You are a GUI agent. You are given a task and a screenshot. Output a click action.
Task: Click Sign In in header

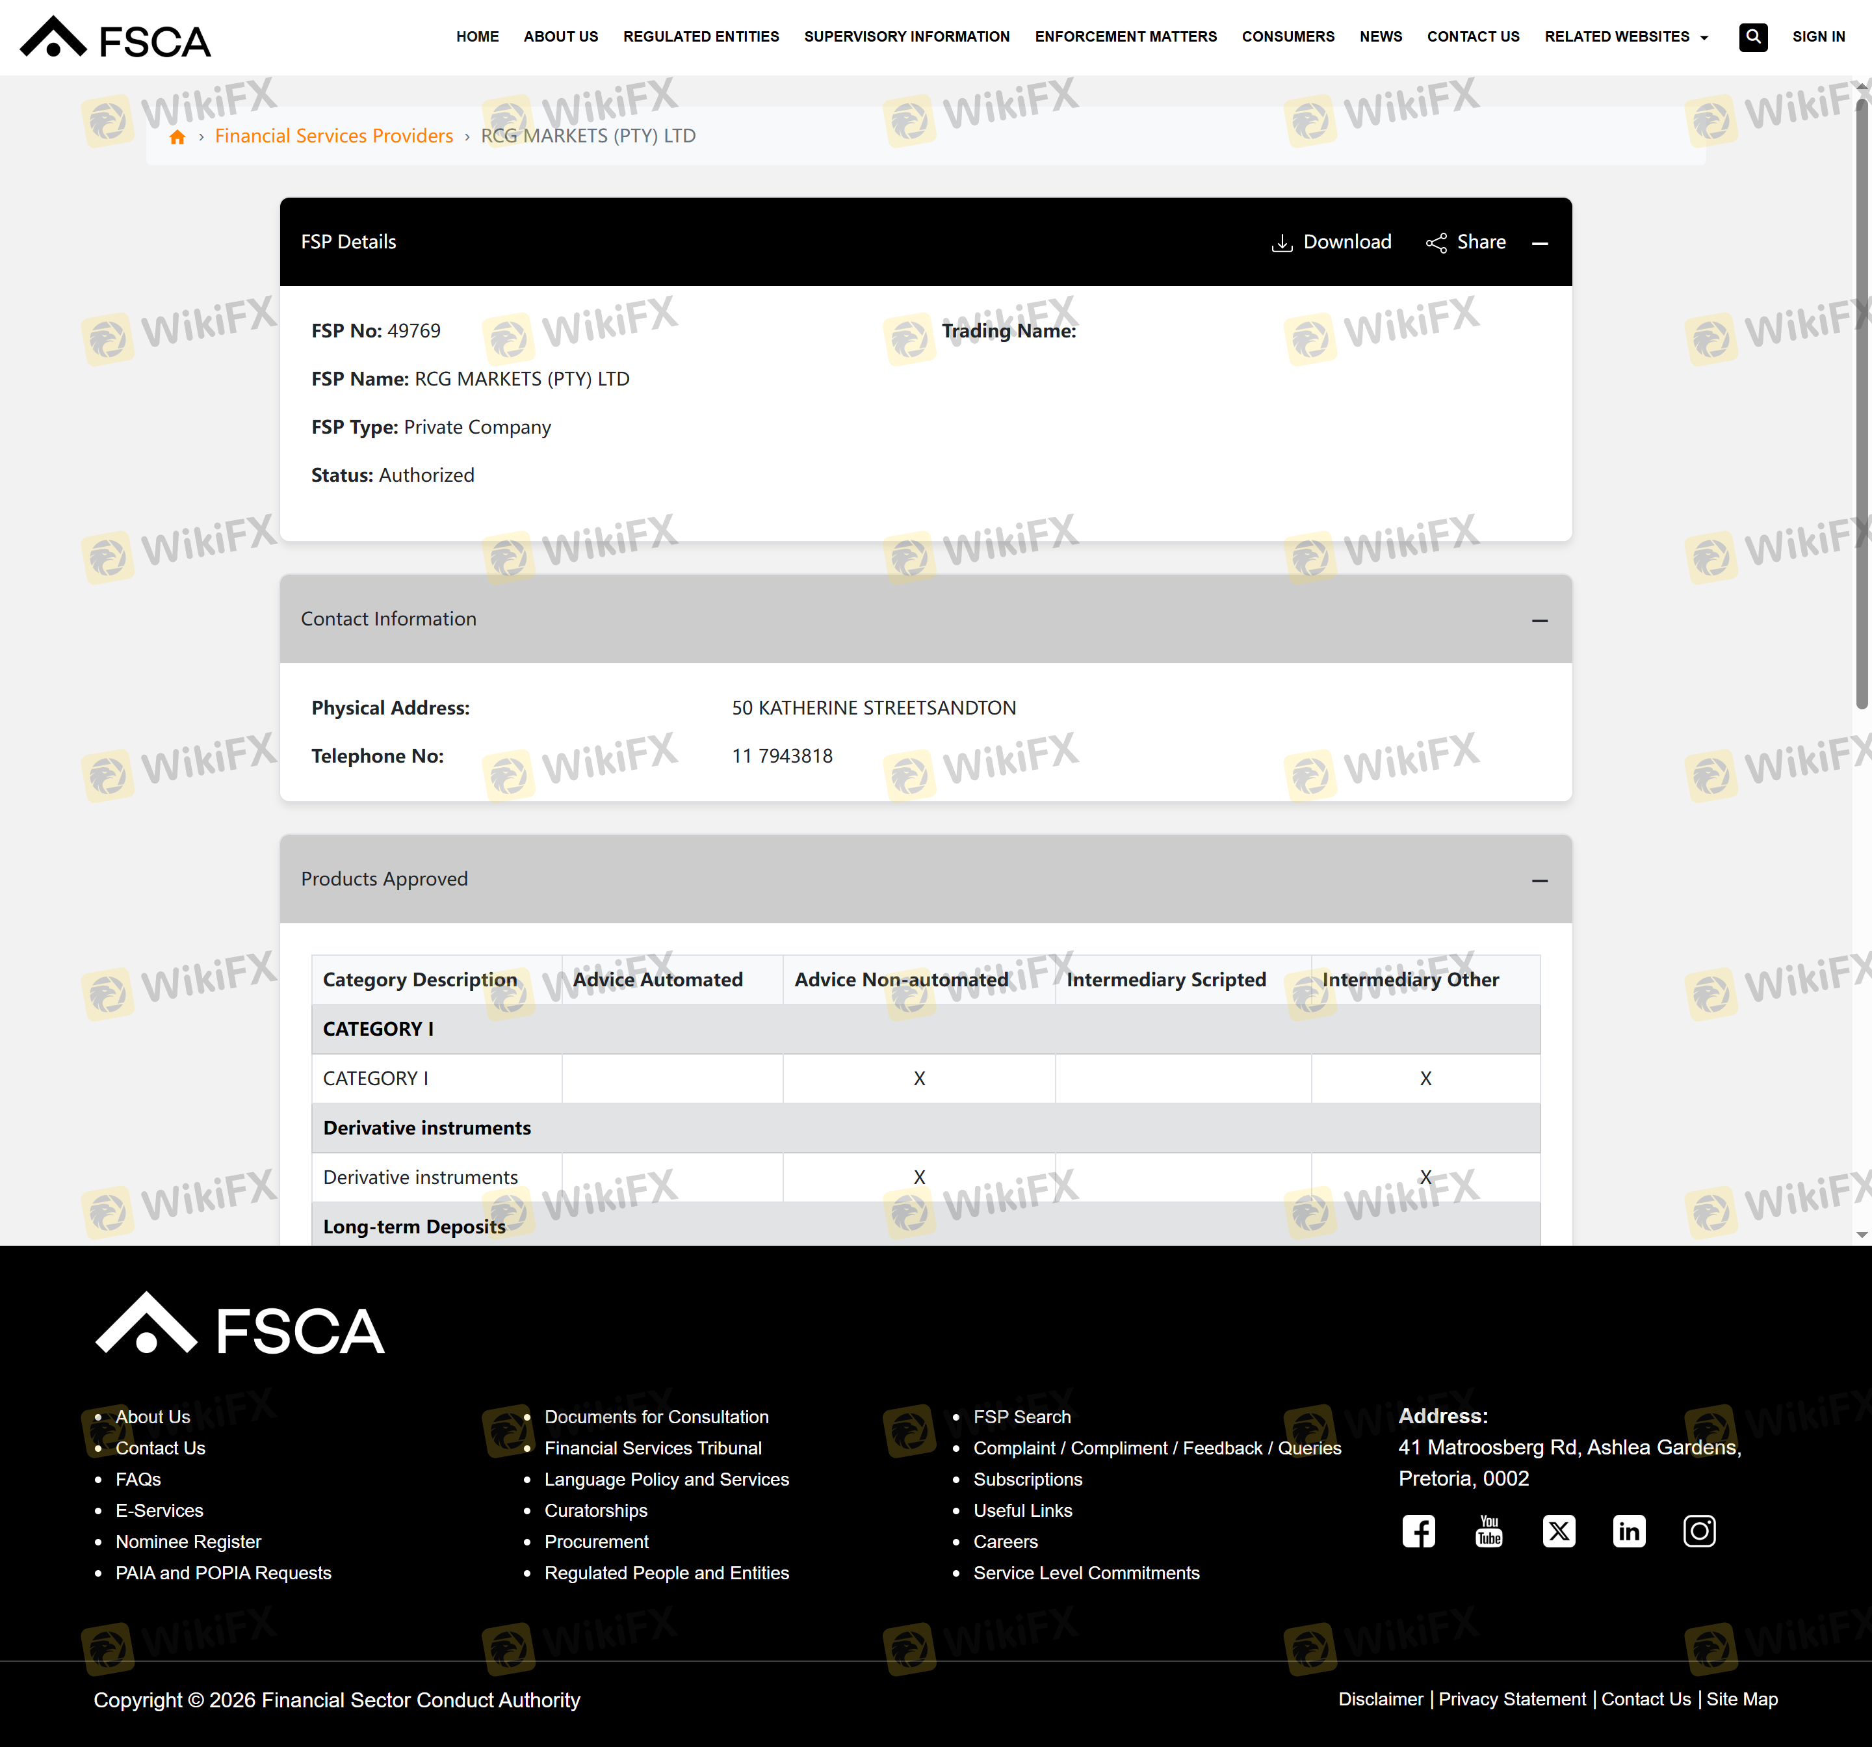point(1817,36)
